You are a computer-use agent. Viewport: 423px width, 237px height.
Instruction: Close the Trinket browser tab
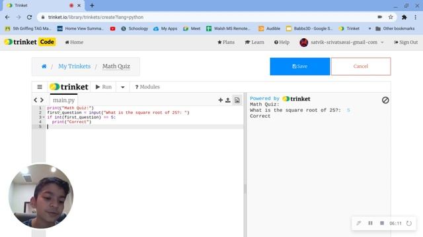click(x=79, y=5)
